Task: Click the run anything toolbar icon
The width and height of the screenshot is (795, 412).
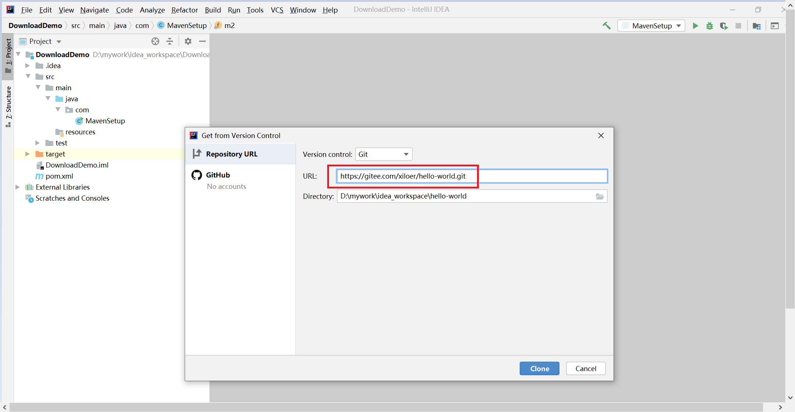Action: (775, 26)
